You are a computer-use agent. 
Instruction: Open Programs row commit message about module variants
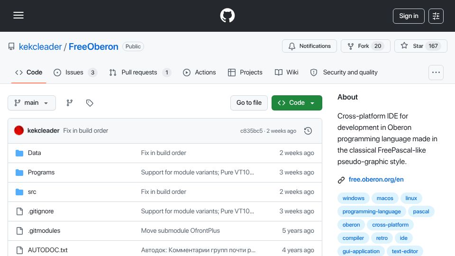click(x=197, y=173)
